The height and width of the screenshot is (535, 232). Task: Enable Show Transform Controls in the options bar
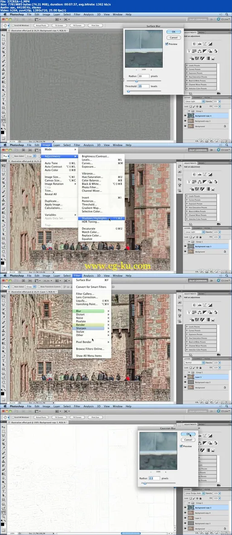click(39, 287)
